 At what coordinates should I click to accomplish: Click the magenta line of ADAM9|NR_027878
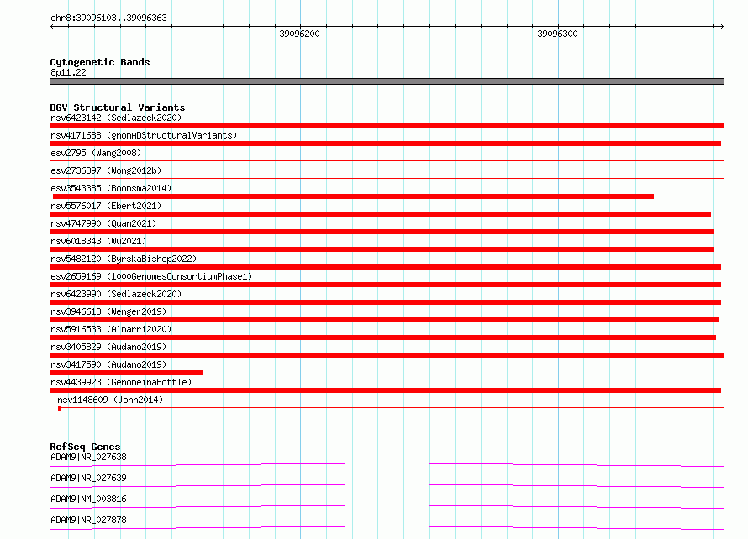[x=387, y=526]
